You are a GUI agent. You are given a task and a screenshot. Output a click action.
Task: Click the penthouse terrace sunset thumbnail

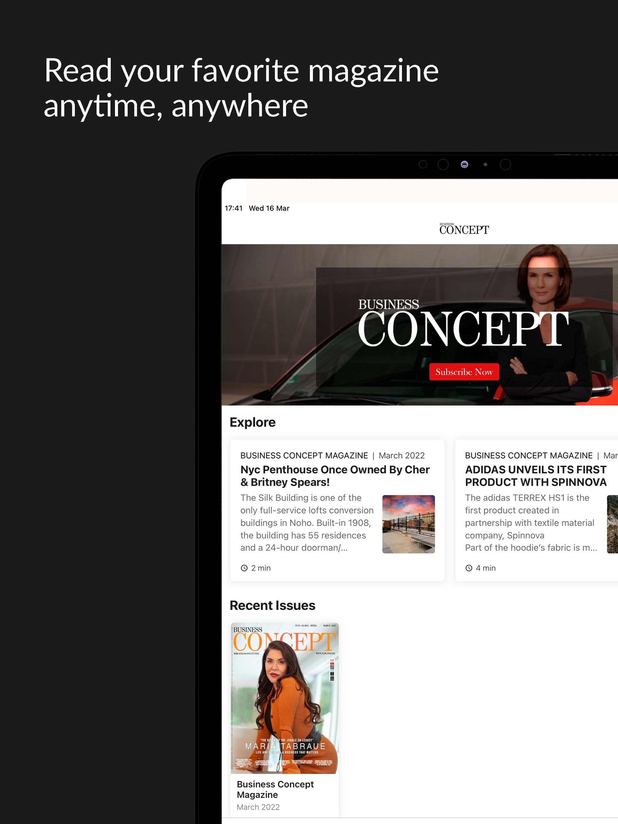tap(409, 524)
